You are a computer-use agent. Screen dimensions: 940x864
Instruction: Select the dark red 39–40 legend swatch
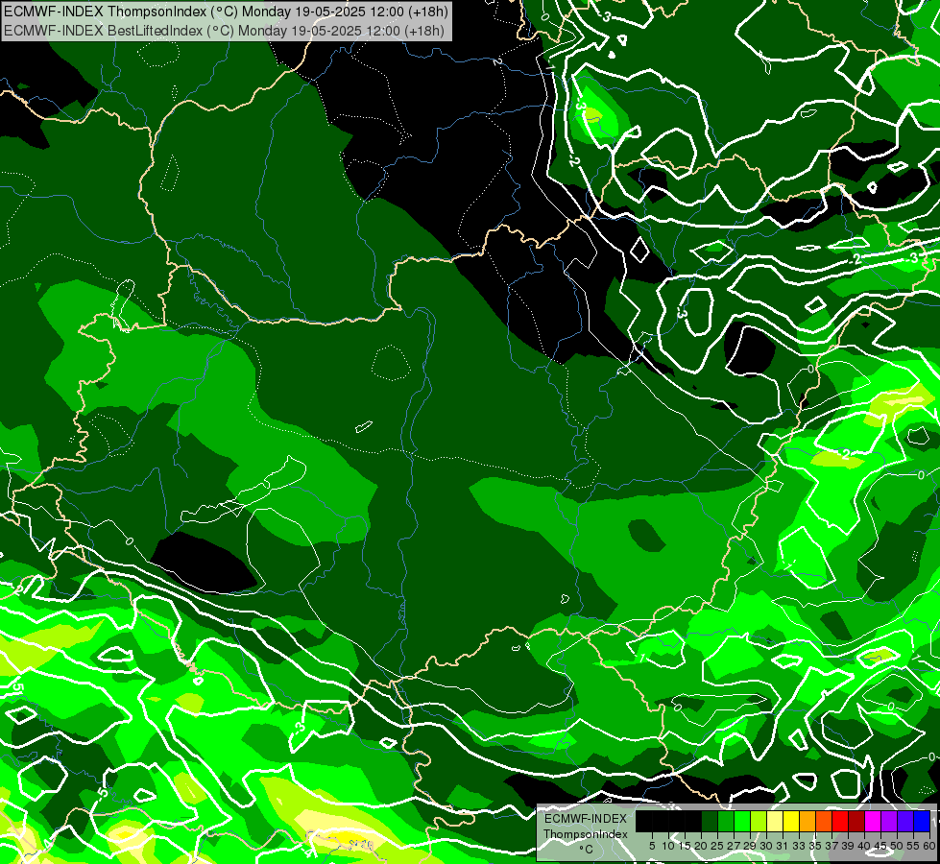click(856, 822)
